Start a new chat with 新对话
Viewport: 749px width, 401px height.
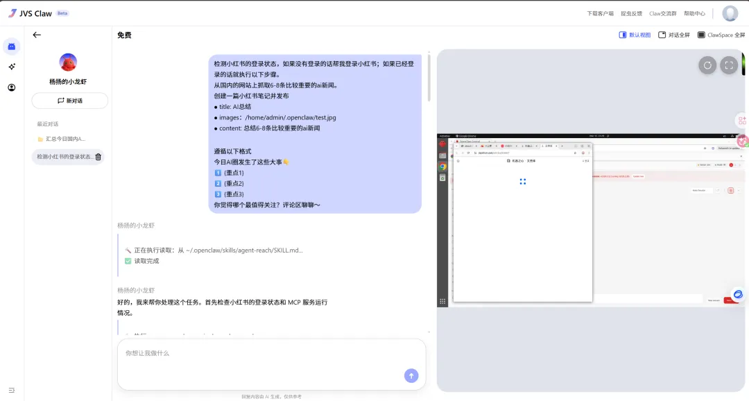click(x=70, y=101)
